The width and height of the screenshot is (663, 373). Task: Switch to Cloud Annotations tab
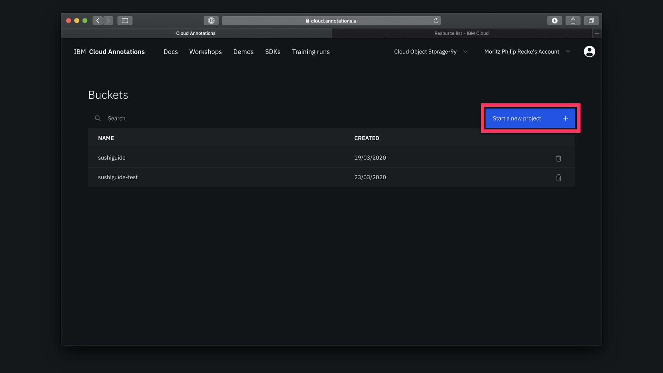196,34
